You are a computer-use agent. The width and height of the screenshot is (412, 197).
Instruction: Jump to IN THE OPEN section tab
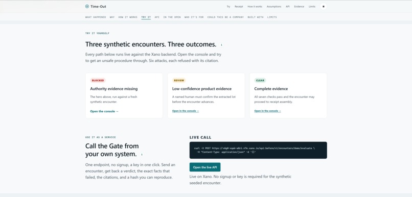pos(172,17)
